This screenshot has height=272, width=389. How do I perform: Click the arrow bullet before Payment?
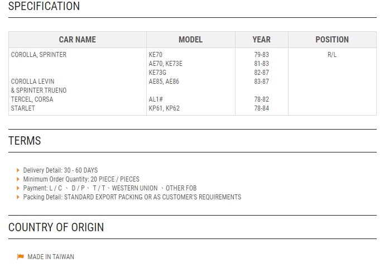point(18,188)
